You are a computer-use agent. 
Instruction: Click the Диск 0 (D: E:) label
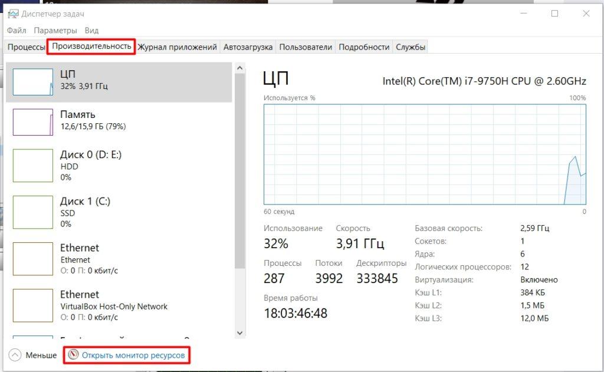(x=91, y=155)
